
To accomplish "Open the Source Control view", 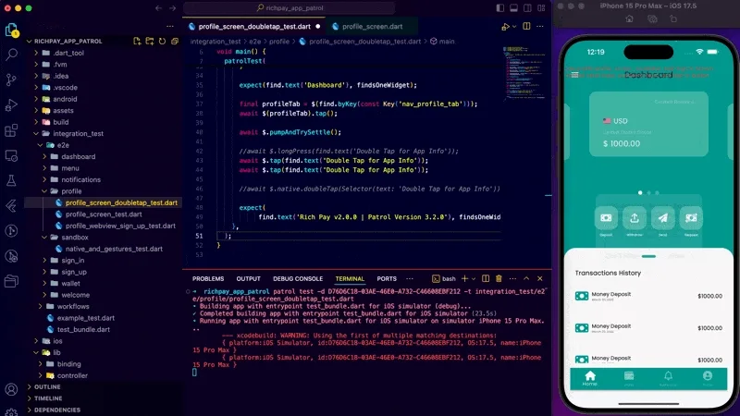I will point(12,80).
